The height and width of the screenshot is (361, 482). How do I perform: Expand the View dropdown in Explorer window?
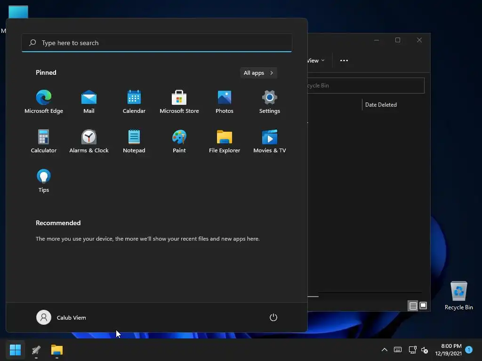click(x=316, y=61)
